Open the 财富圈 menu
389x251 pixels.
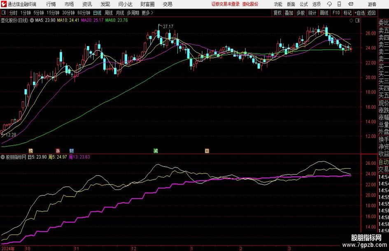(x=147, y=4)
